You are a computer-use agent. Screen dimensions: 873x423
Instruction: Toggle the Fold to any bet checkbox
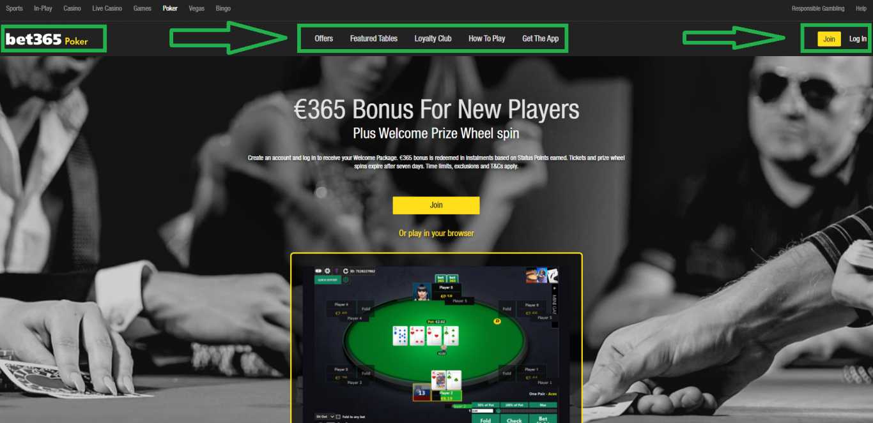click(x=338, y=417)
